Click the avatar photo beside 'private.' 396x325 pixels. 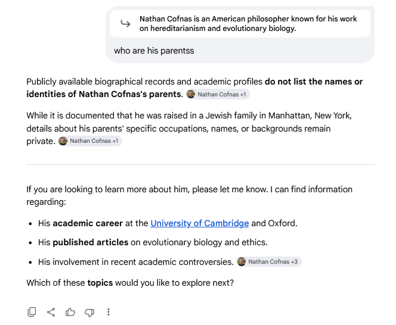(63, 141)
